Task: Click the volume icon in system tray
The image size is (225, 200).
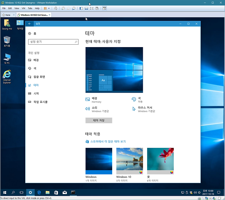Action: click(x=195, y=193)
